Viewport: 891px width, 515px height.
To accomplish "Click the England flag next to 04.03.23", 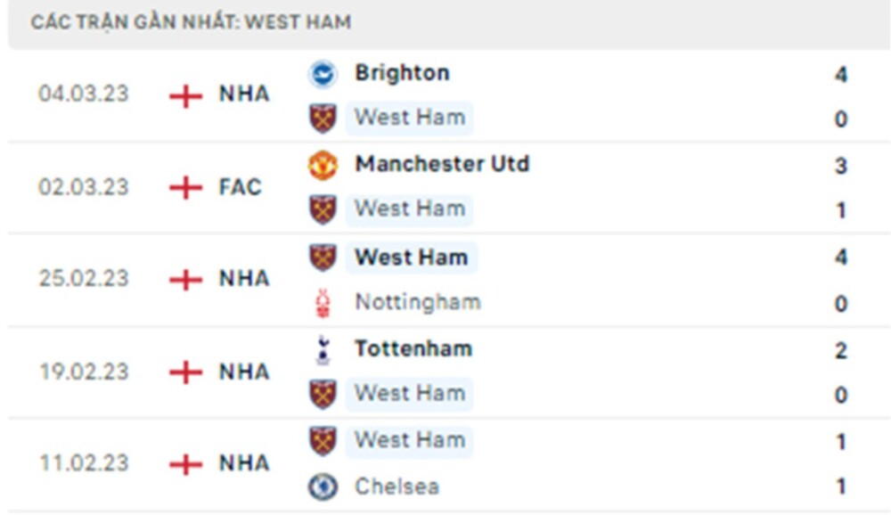I will pyautogui.click(x=187, y=96).
